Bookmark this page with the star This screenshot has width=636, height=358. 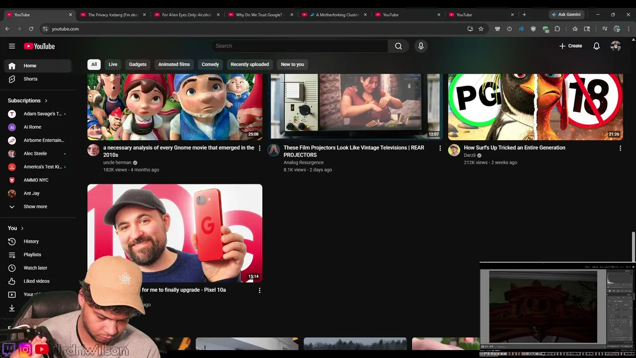click(x=481, y=29)
